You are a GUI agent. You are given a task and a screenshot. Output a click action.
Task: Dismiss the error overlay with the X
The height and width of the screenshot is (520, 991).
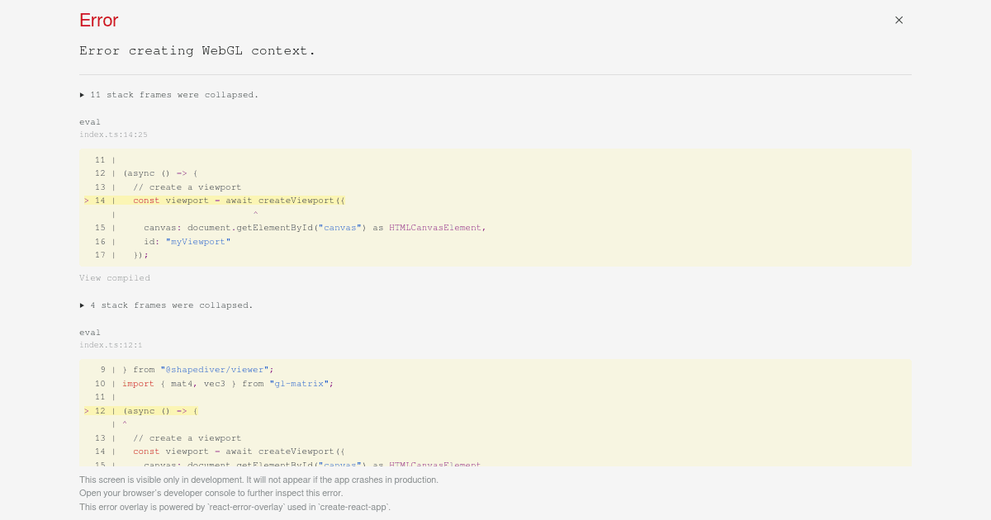[899, 20]
